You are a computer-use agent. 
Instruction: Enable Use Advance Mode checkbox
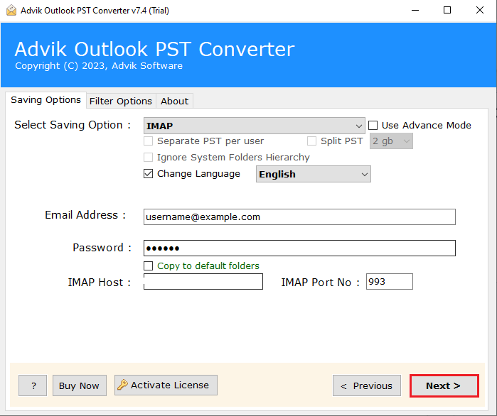[373, 126]
